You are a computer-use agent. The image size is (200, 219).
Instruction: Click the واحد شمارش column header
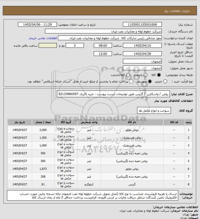pos(89,122)
